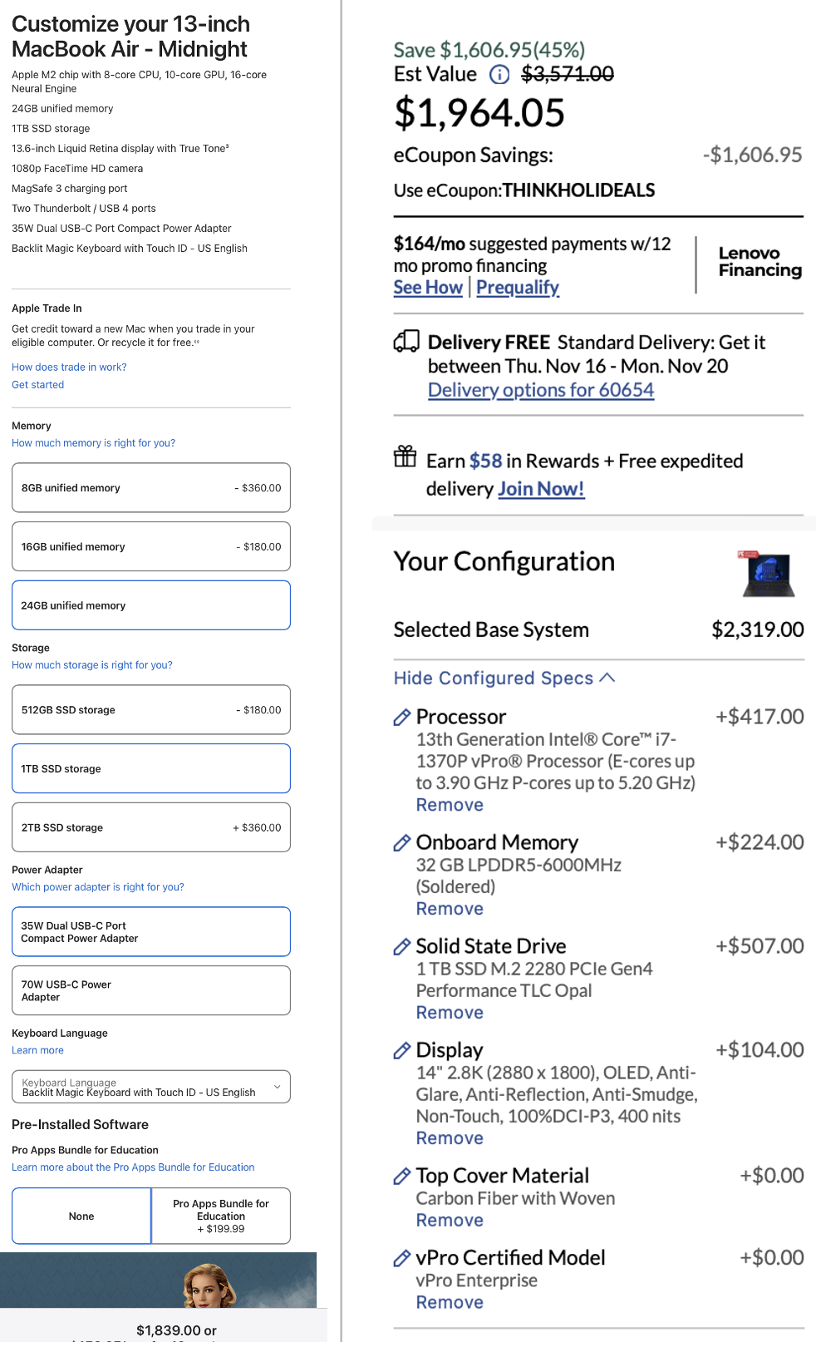Choose the 2TB SSD storage option
Viewport: 816px width, 1352px height.
[151, 827]
